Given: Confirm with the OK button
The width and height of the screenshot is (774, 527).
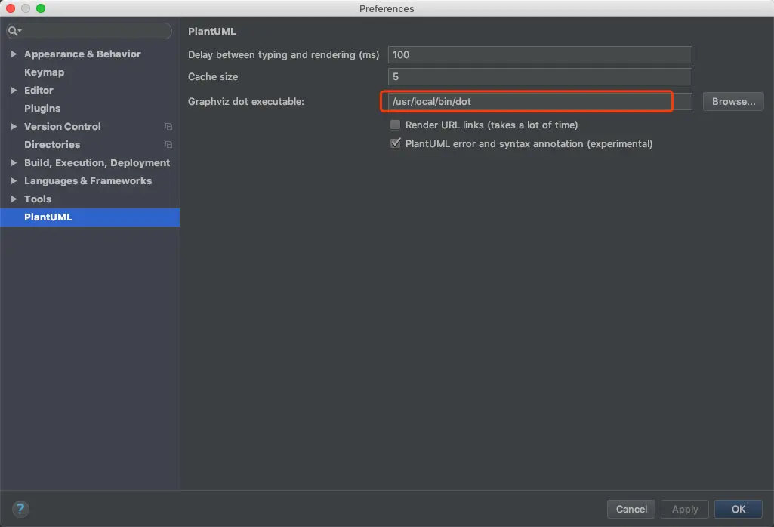Looking at the screenshot, I should click(738, 509).
